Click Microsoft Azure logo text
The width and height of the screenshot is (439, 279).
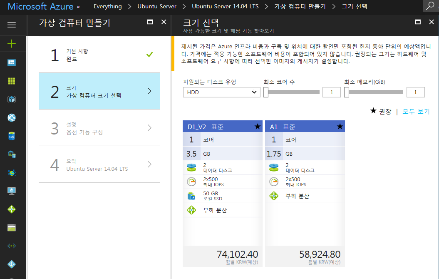click(41, 6)
